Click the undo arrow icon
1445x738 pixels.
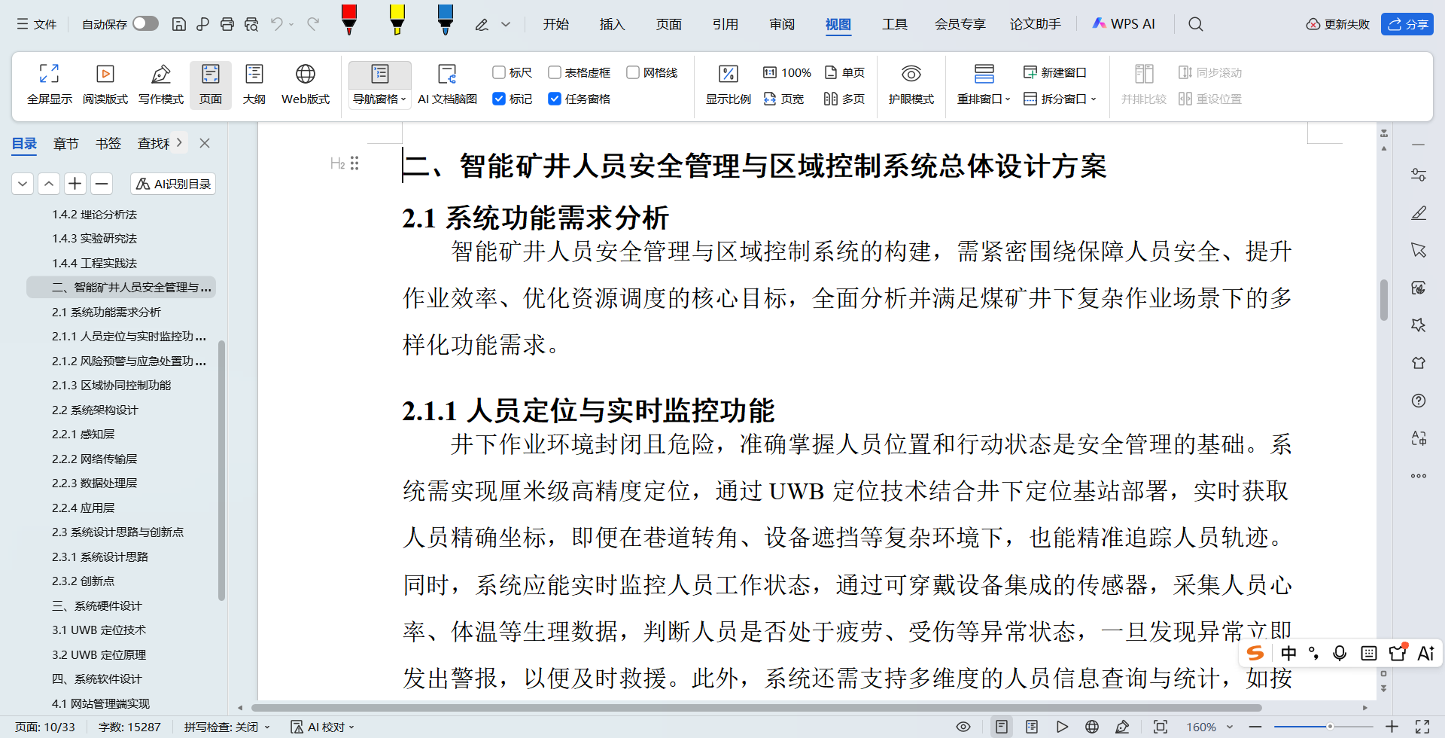click(x=276, y=24)
